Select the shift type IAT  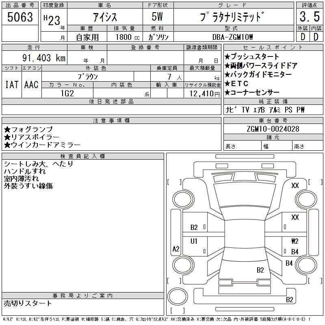pyautogui.click(x=12, y=84)
